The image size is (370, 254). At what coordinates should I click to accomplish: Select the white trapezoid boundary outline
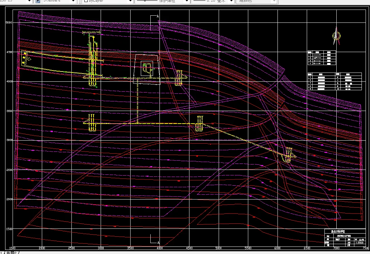(147, 69)
